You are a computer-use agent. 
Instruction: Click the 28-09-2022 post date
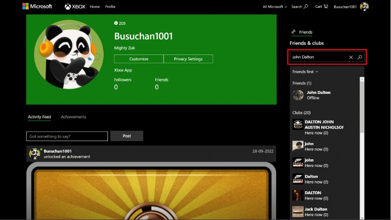click(263, 151)
